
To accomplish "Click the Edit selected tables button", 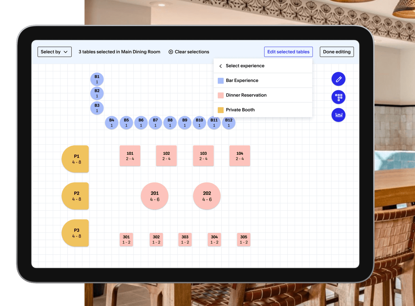I will (288, 52).
